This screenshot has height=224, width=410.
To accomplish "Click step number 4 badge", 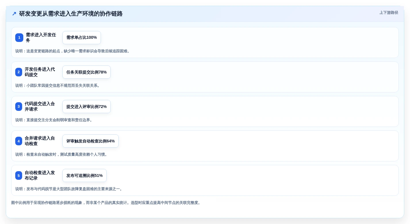I will click(x=19, y=141).
